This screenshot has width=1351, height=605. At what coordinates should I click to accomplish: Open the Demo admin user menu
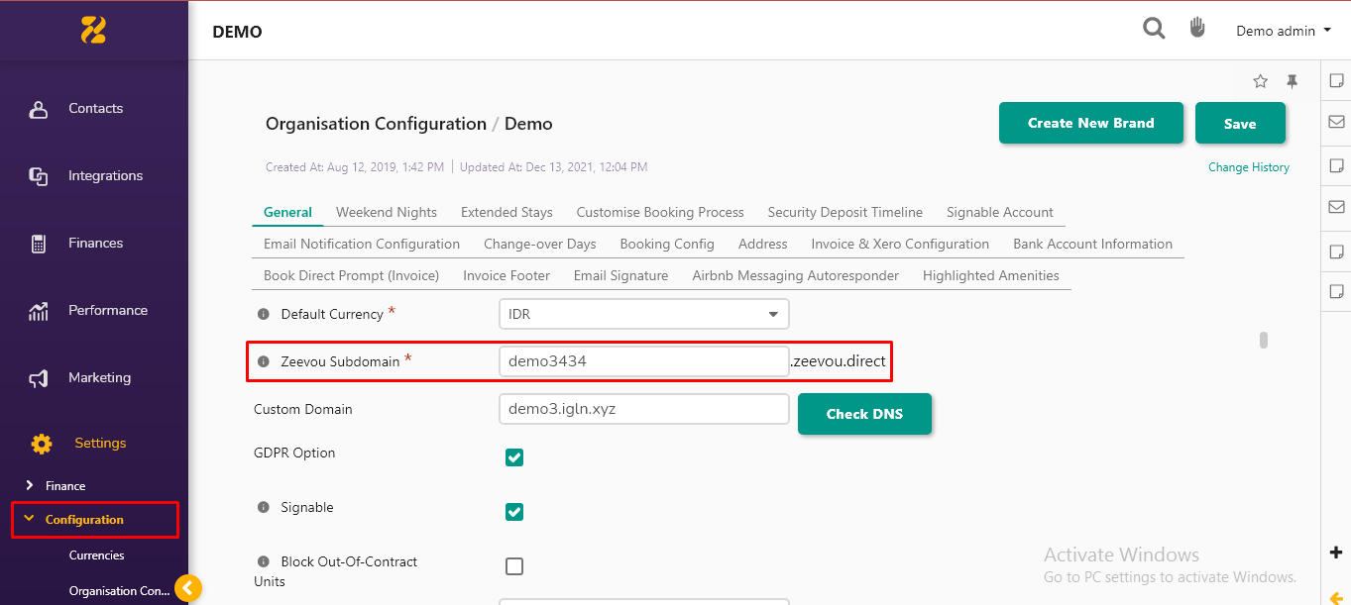click(x=1283, y=31)
